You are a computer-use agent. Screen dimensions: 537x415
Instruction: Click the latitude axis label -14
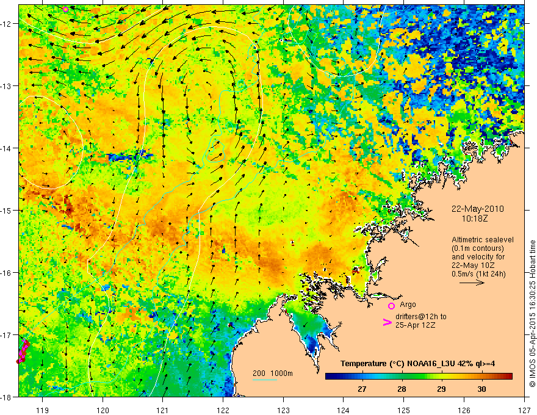(7, 148)
